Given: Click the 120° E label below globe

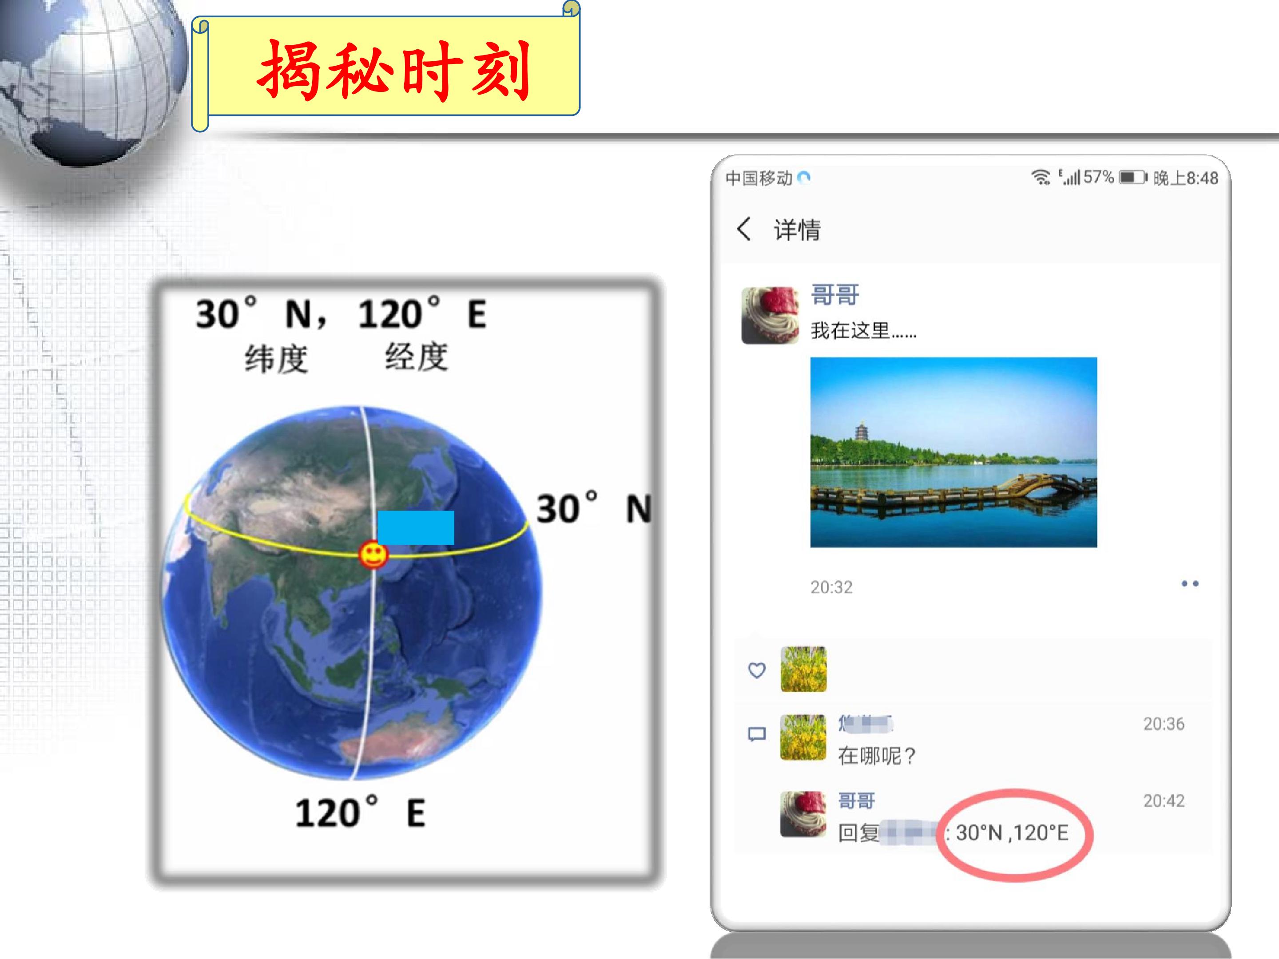Looking at the screenshot, I should point(360,812).
